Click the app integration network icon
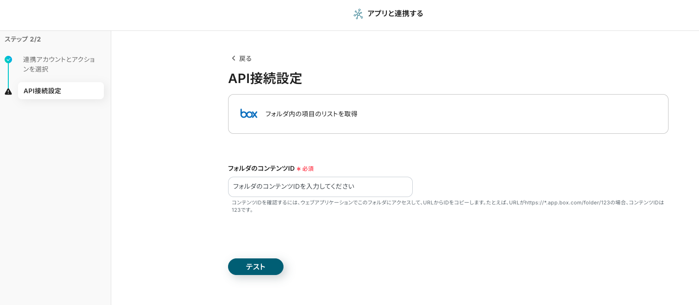Screen dimensions: 699x305 [358, 14]
